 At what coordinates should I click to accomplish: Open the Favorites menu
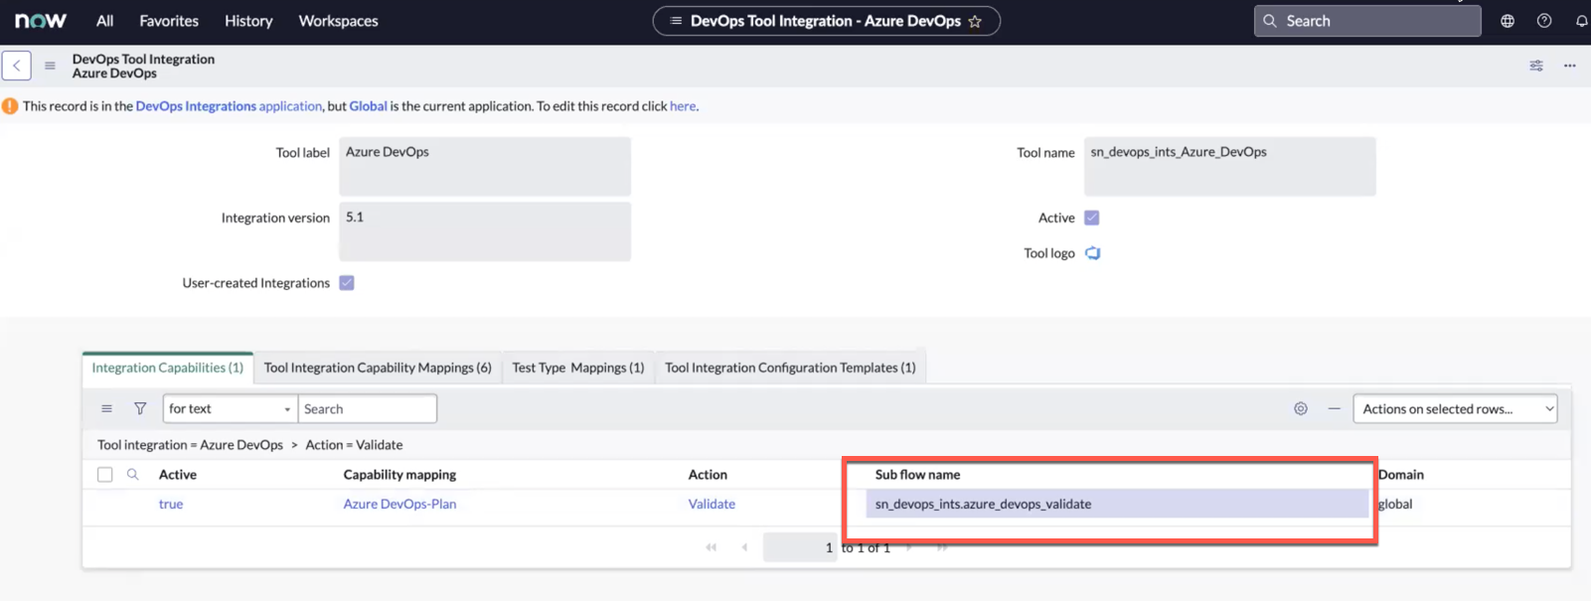(169, 21)
